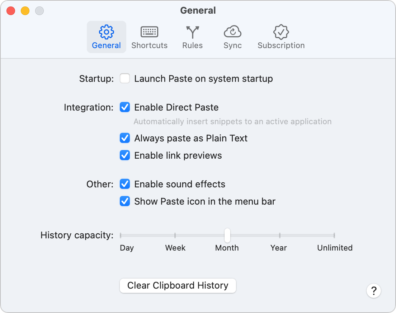
Task: Toggle Enable link previews checkbox
Action: (x=125, y=155)
